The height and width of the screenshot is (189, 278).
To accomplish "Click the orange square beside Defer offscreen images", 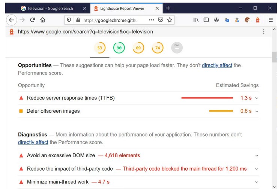I will click(x=21, y=111).
